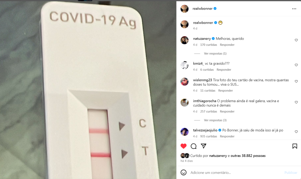Like imthiagorocha's comment heart
Viewport: 301px width, 179px height.
pyautogui.click(x=296, y=102)
